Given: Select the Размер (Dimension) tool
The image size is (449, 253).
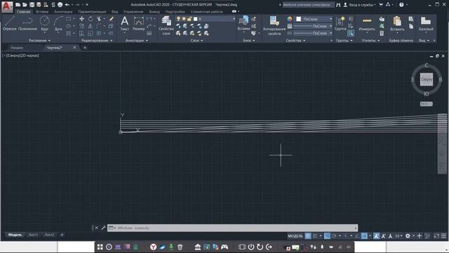Looking at the screenshot, I should pyautogui.click(x=139, y=23).
